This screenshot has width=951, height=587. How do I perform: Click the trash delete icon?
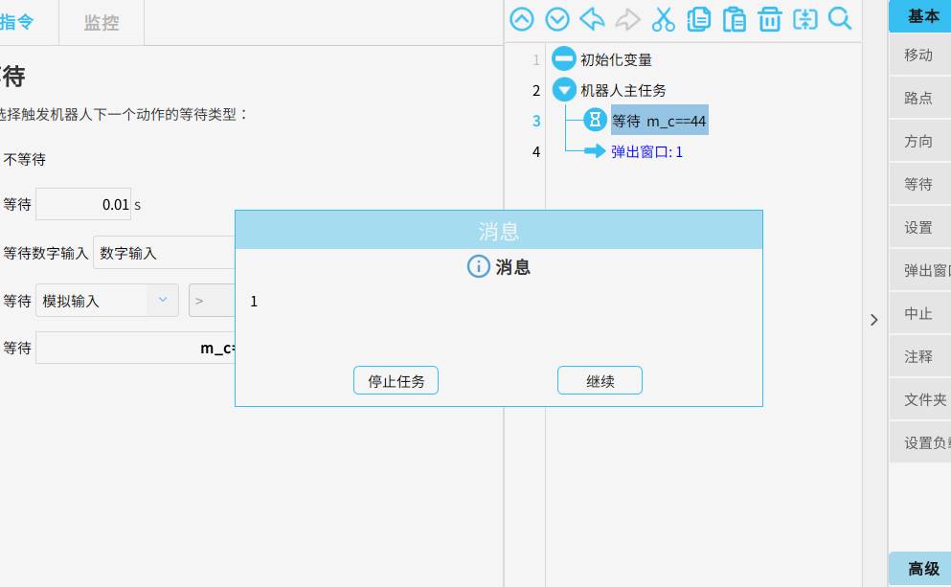pos(769,18)
